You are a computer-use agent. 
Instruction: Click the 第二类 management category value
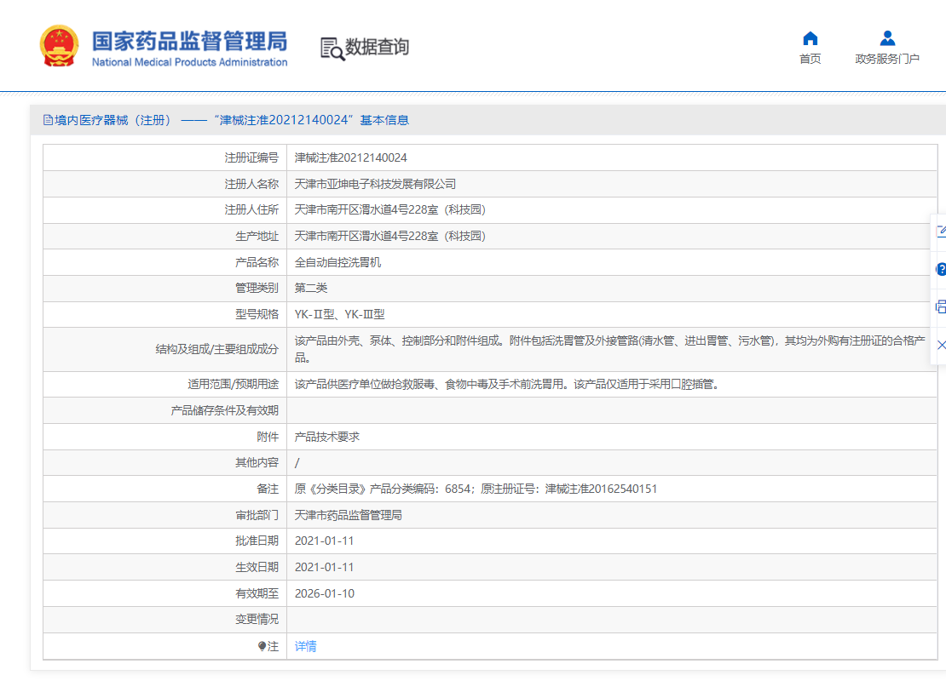[x=311, y=288]
